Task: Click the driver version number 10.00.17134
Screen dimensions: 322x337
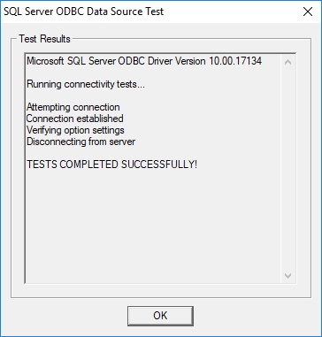Action: coord(235,61)
